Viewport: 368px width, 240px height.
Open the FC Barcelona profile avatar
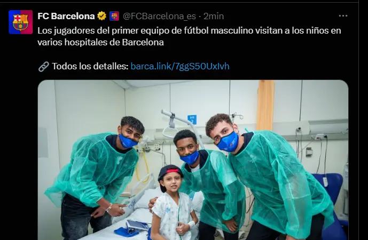coord(21,22)
